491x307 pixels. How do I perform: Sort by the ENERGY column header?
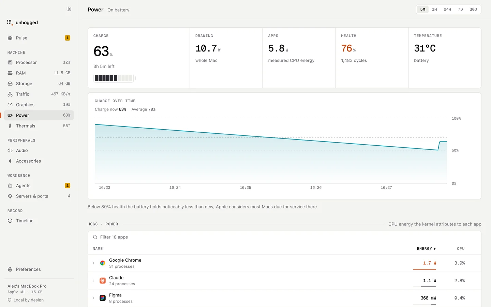426,249
